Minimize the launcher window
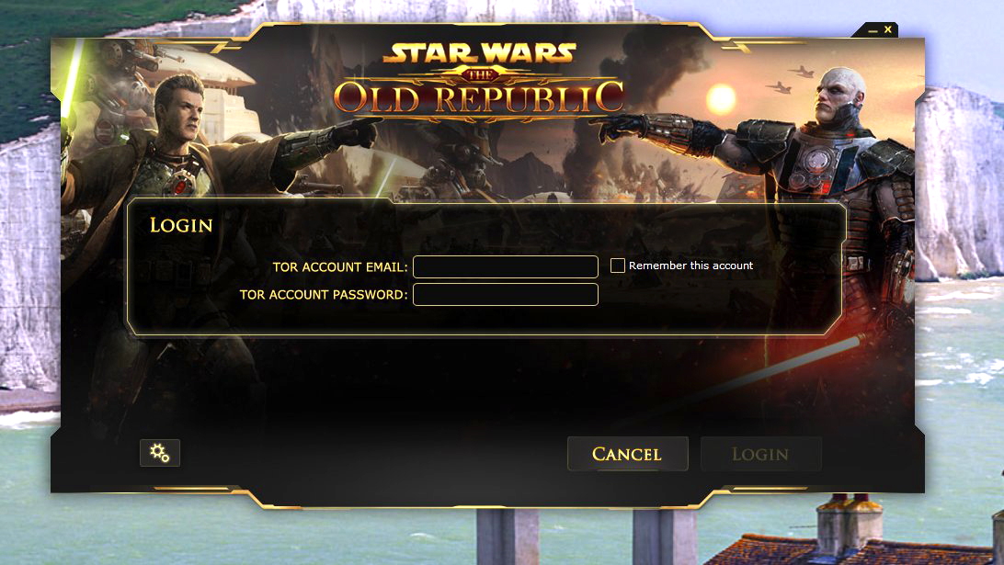The width and height of the screenshot is (1004, 565). pyautogui.click(x=873, y=30)
